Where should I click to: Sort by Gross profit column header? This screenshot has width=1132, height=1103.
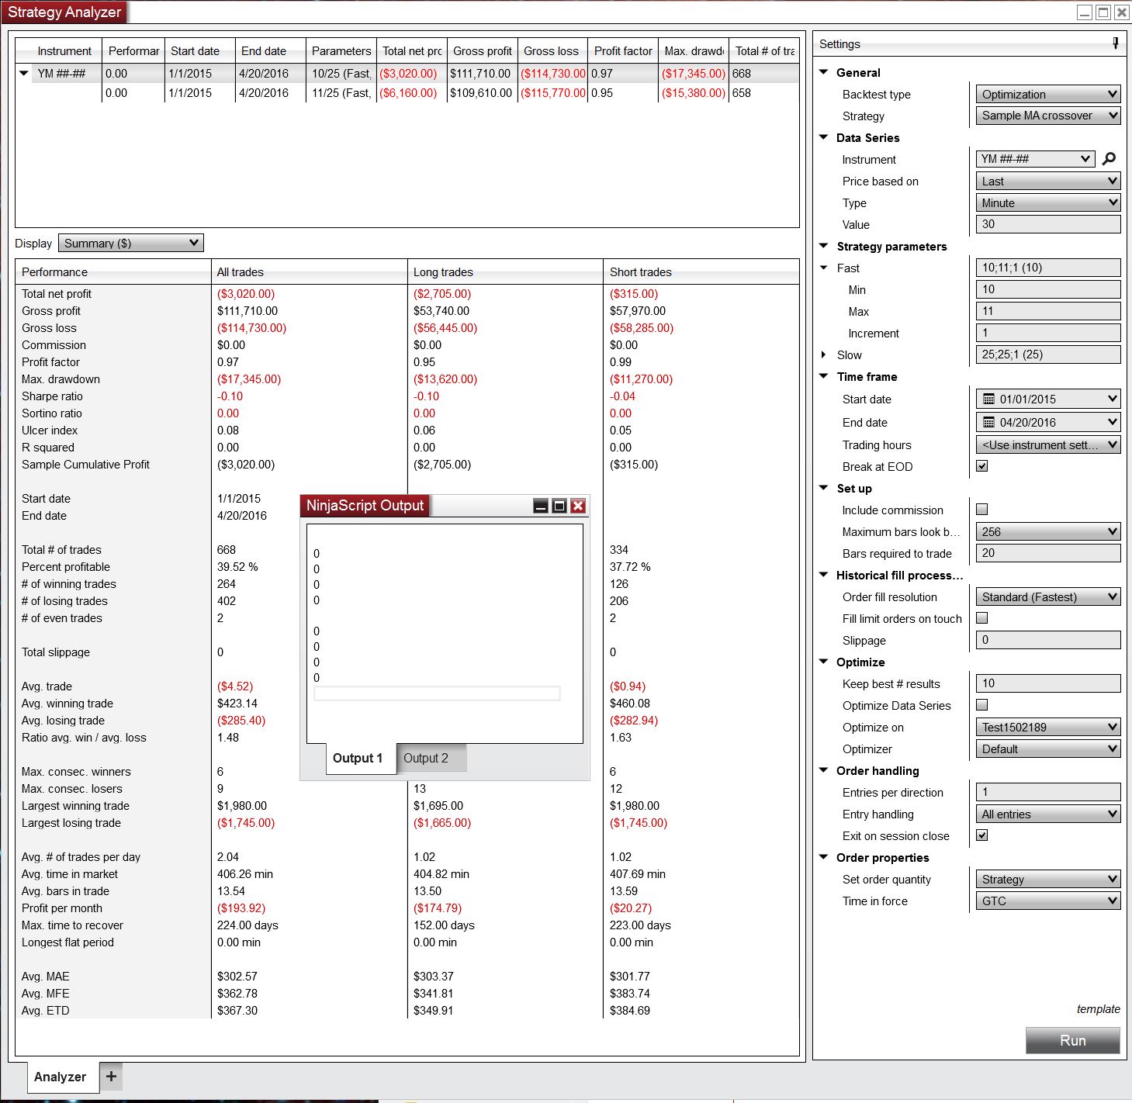(x=483, y=51)
